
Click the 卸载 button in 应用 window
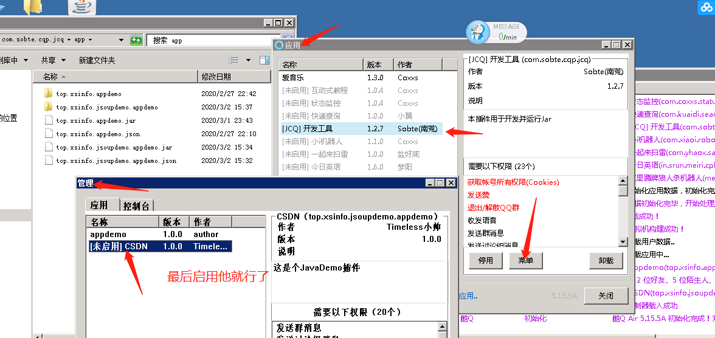click(x=606, y=260)
